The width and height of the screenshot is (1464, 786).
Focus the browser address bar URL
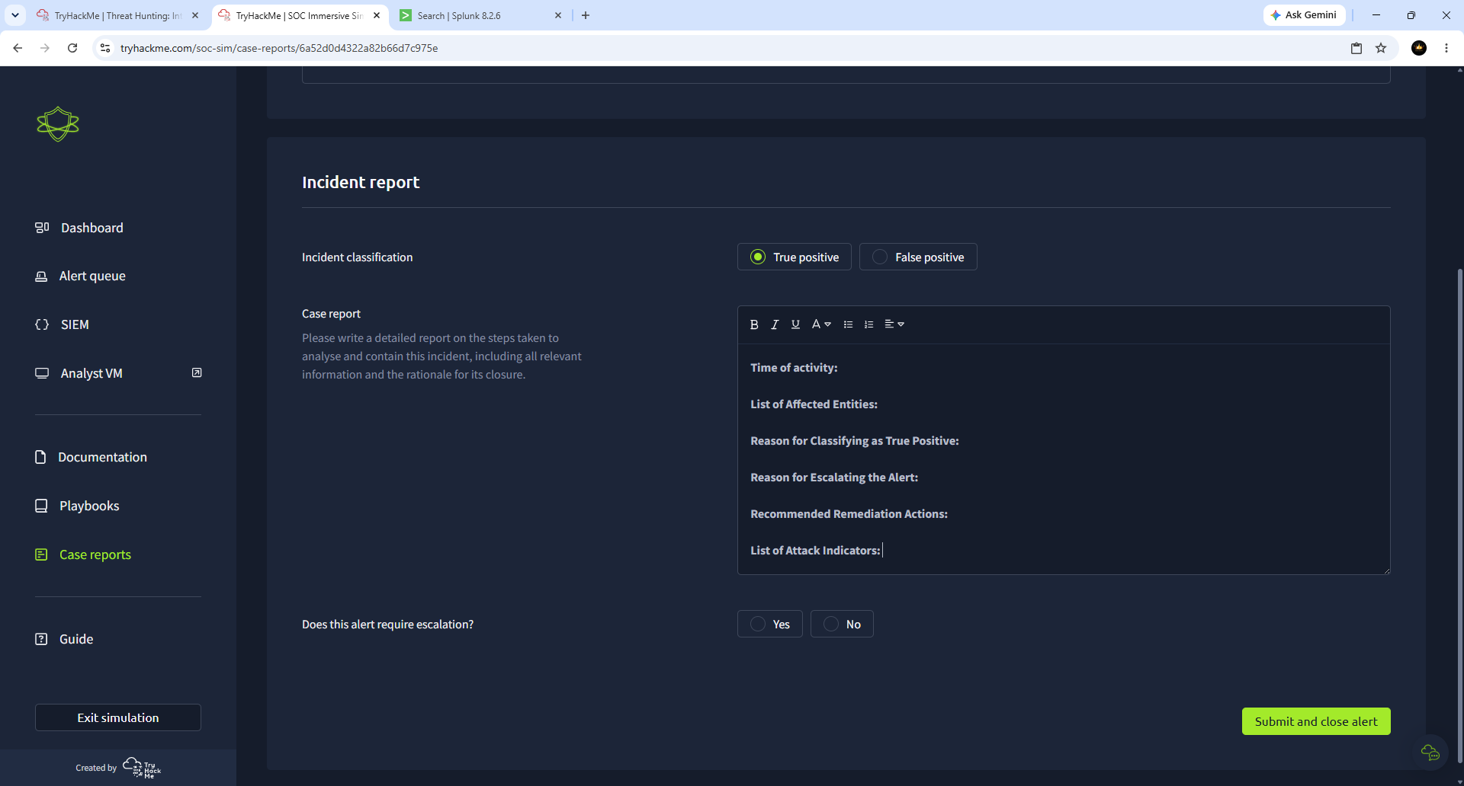pyautogui.click(x=279, y=48)
